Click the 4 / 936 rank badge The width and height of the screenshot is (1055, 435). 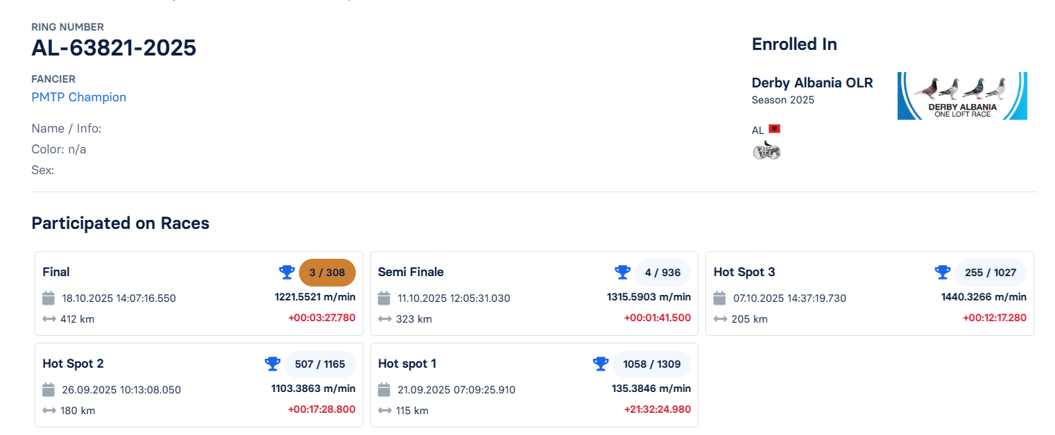click(x=662, y=273)
